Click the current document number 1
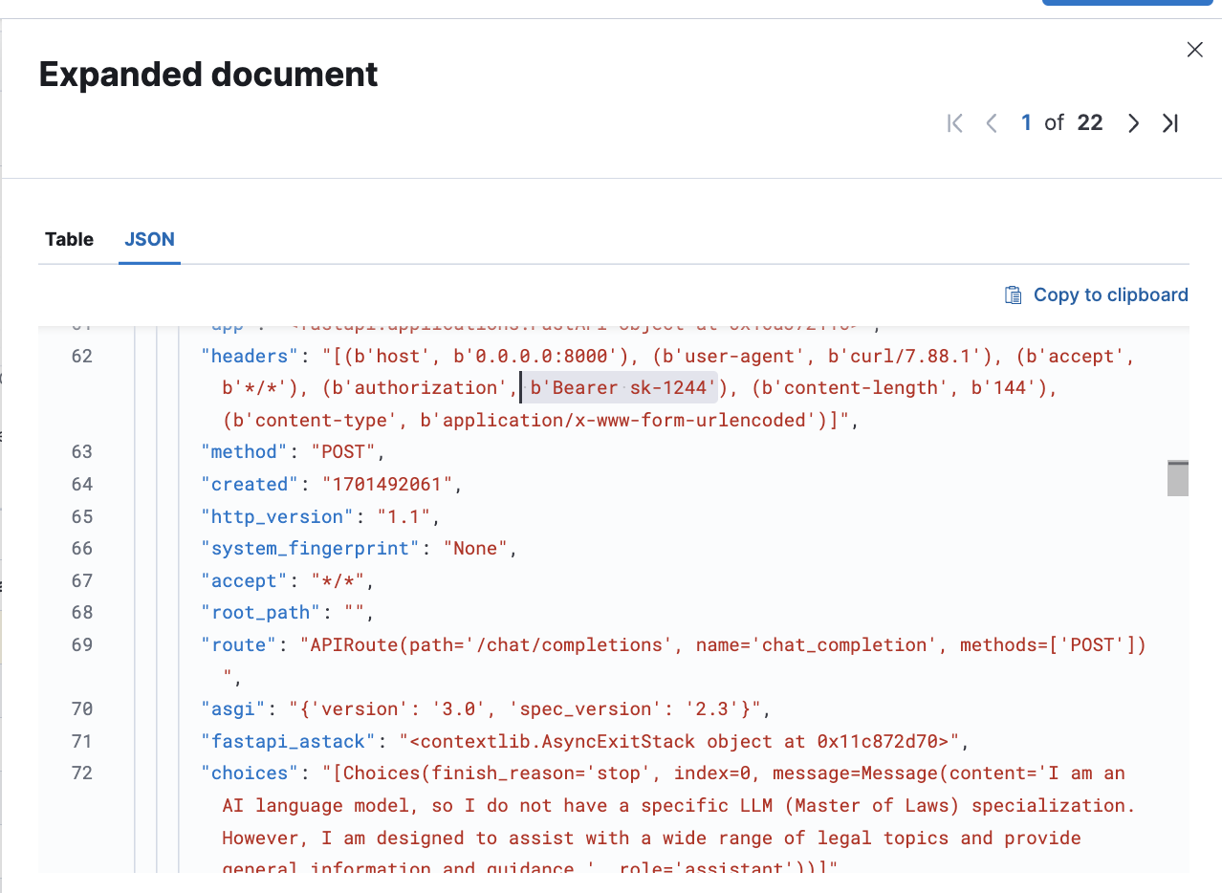This screenshot has width=1222, height=893. click(x=1026, y=123)
